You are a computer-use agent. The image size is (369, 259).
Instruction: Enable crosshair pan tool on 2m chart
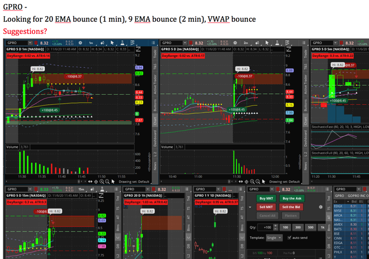pyautogui.click(x=246, y=181)
